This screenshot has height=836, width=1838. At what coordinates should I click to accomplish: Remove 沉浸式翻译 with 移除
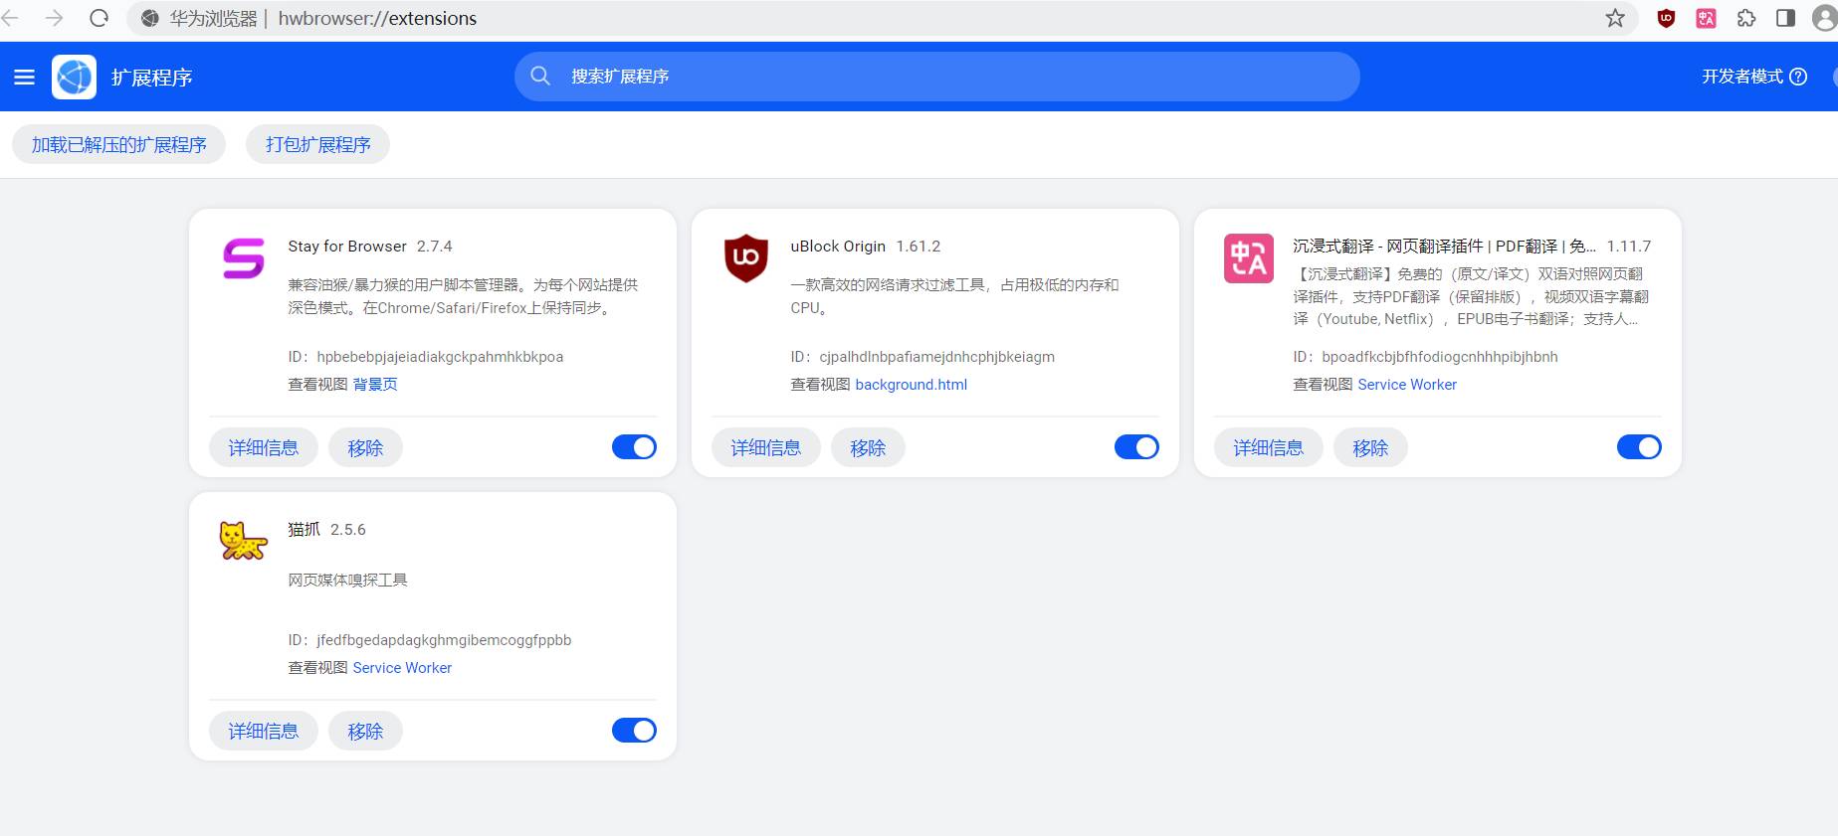tap(1371, 448)
